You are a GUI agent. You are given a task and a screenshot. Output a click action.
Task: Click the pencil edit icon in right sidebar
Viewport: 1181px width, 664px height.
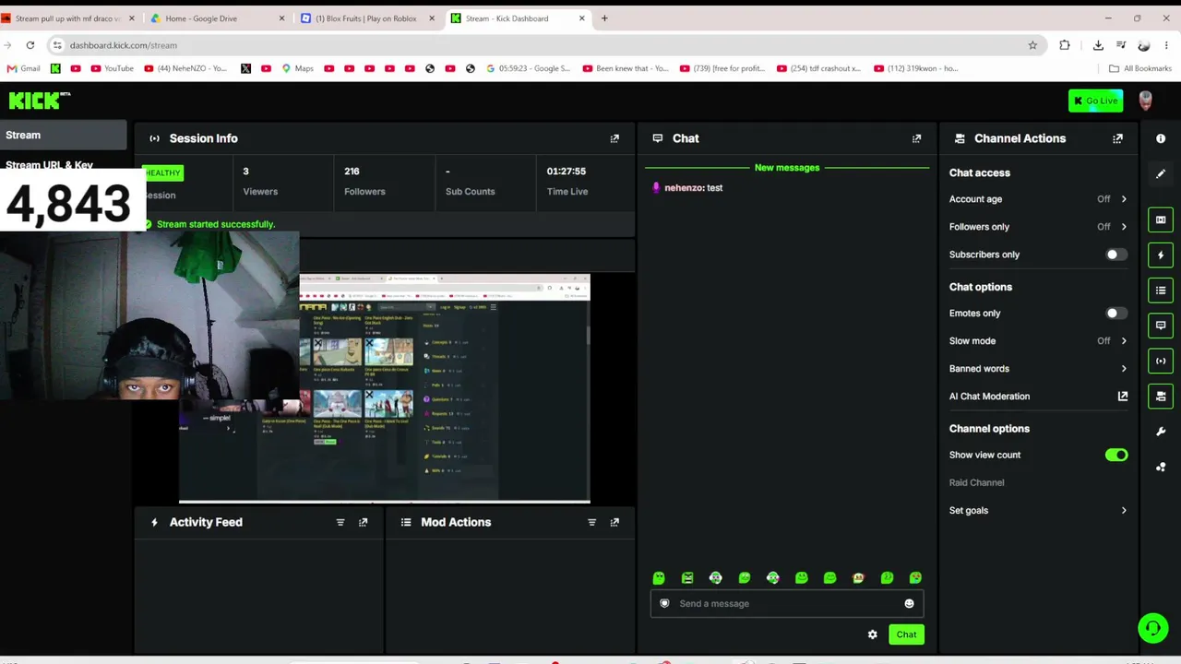(x=1161, y=173)
